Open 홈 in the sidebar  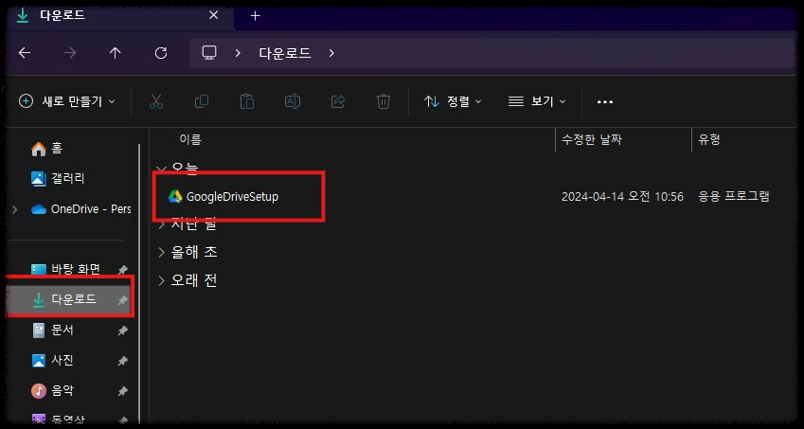[x=46, y=149]
